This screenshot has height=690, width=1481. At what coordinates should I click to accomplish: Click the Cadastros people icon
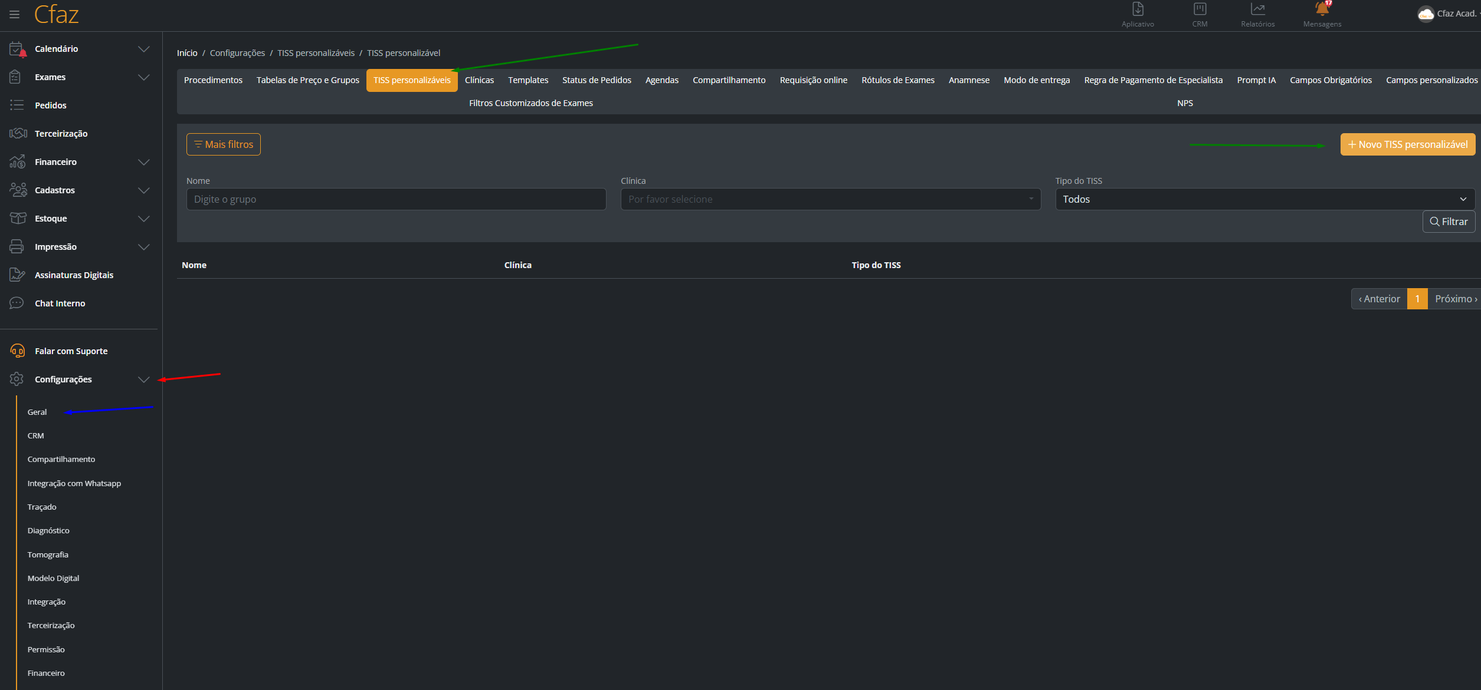18,190
